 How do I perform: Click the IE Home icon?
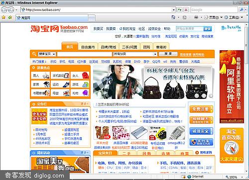coord(173,17)
